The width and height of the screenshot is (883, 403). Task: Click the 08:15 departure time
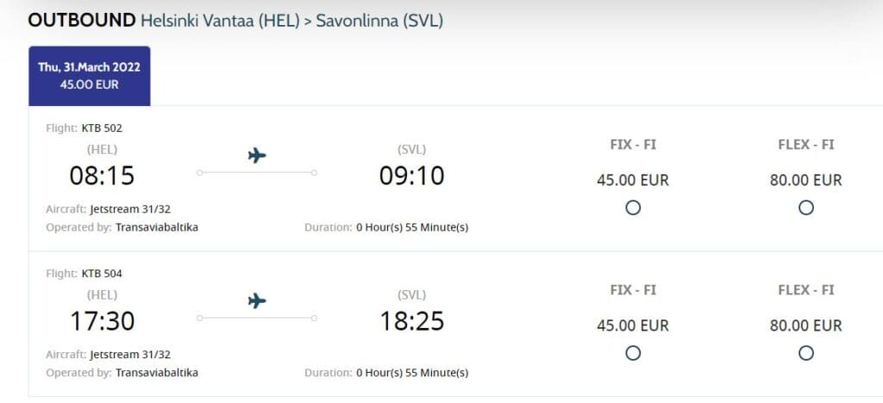click(x=102, y=176)
